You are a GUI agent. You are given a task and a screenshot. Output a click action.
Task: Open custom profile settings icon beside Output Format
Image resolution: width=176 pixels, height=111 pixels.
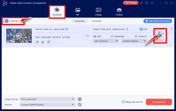(x=79, y=99)
